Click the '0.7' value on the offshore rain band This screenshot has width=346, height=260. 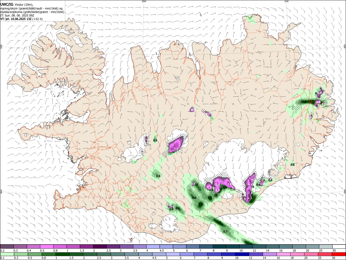[225, 232]
